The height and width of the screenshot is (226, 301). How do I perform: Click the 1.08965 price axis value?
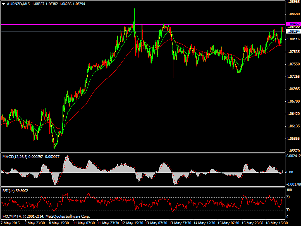[x=293, y=2]
